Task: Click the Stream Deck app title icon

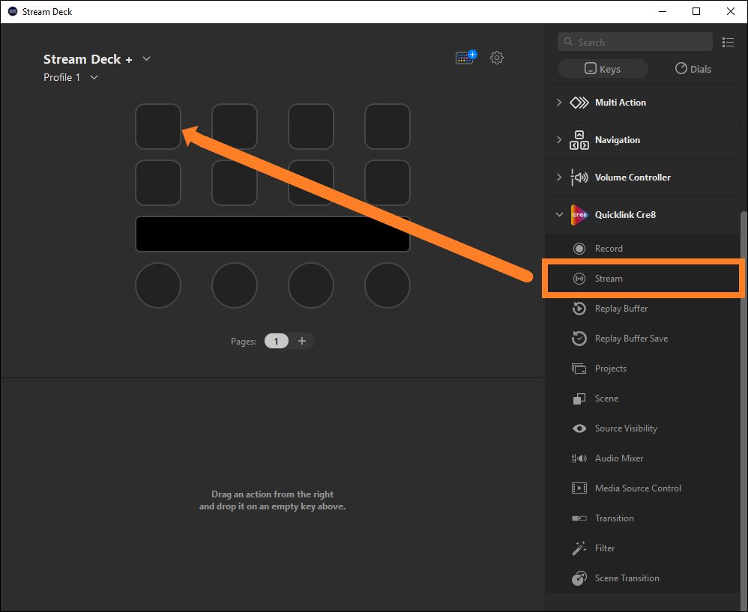Action: click(x=13, y=11)
